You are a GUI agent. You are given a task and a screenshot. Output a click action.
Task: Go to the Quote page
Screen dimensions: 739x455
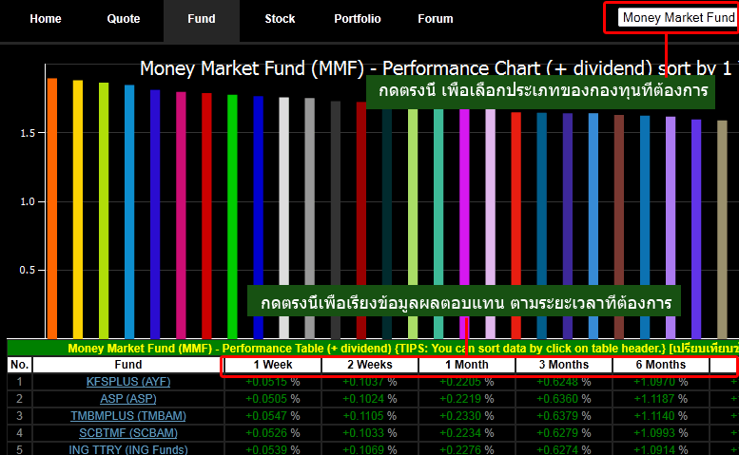(x=123, y=19)
